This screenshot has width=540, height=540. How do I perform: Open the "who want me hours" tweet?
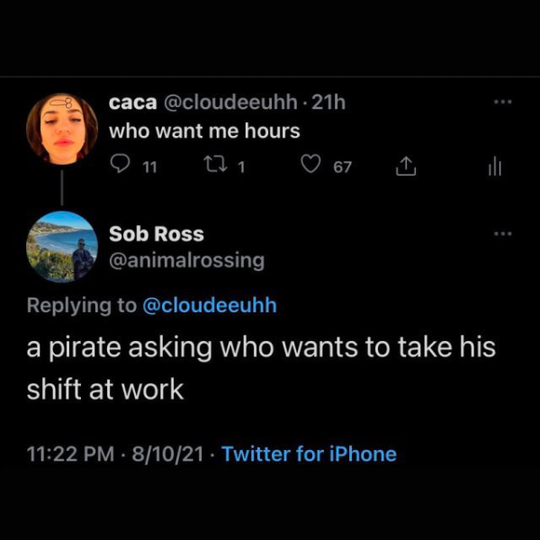204,130
